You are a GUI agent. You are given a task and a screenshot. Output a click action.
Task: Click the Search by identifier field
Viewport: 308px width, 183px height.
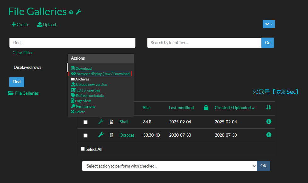tap(204, 43)
